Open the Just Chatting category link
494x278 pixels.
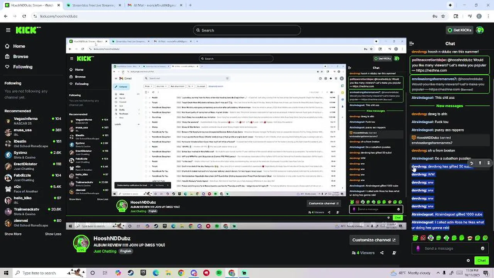click(105, 251)
